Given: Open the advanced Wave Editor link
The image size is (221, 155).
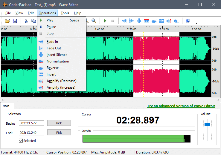Looking at the screenshot, I should pos(181,106).
